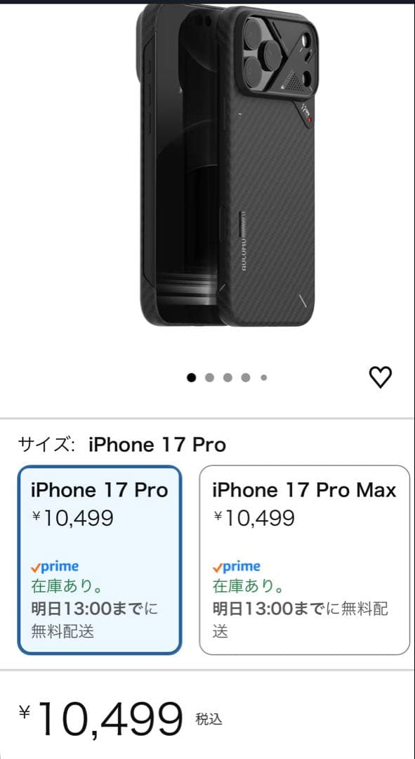
Task: Select the fourth carousel dot
Action: (x=246, y=377)
